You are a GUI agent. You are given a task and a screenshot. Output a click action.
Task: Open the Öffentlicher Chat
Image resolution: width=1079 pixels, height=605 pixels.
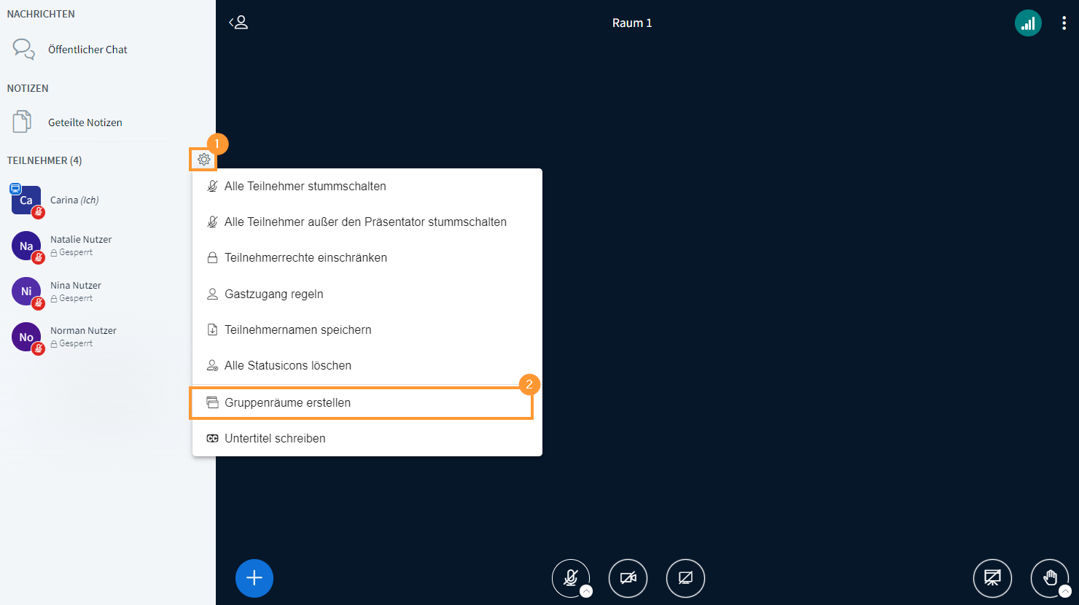point(87,49)
